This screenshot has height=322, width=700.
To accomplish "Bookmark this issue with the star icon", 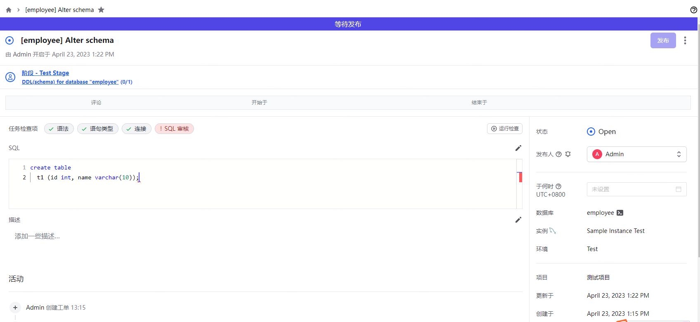I will click(101, 10).
